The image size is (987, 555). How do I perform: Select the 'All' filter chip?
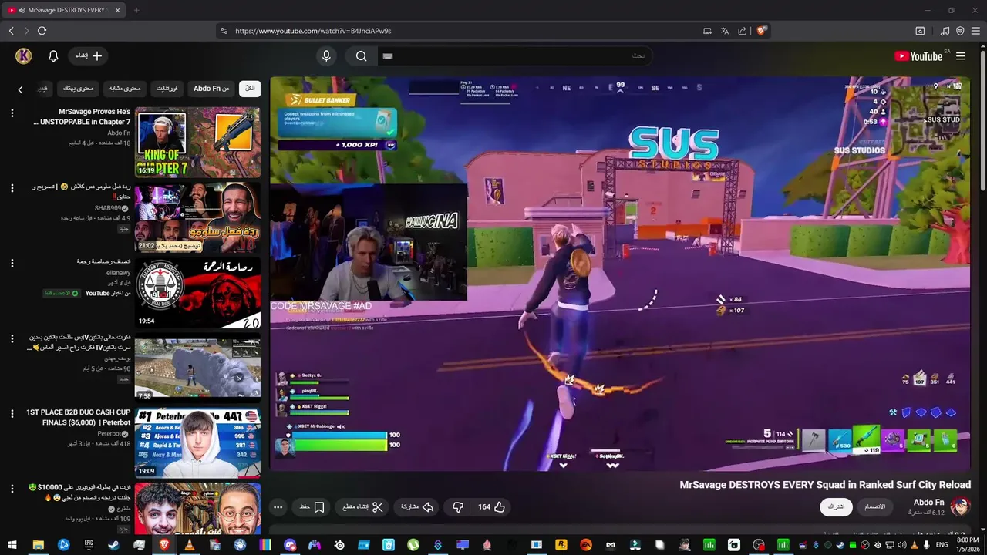pyautogui.click(x=250, y=89)
